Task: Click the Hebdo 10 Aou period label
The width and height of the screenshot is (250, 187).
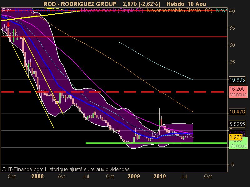Action: click(186, 4)
